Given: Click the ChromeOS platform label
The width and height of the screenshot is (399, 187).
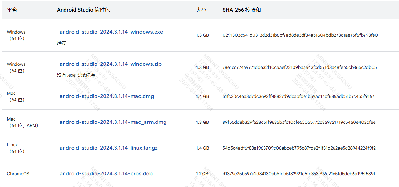Looking at the screenshot, I should click(18, 174).
